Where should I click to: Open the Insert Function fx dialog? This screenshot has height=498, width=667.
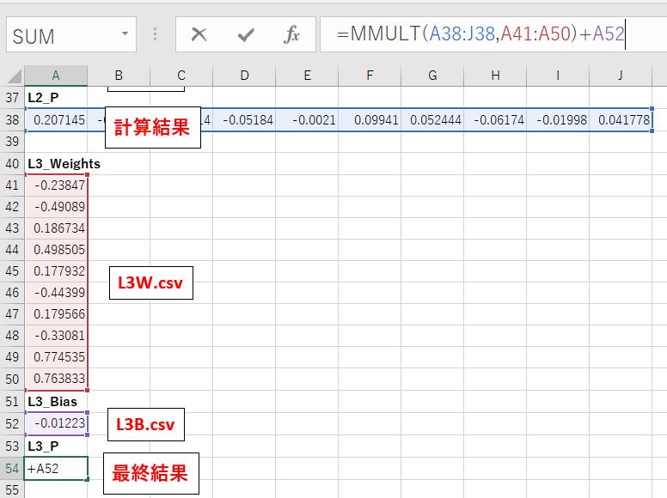click(292, 35)
